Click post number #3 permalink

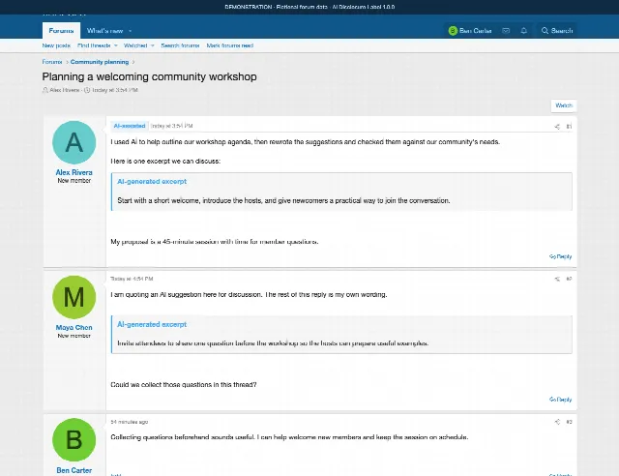[x=569, y=422]
